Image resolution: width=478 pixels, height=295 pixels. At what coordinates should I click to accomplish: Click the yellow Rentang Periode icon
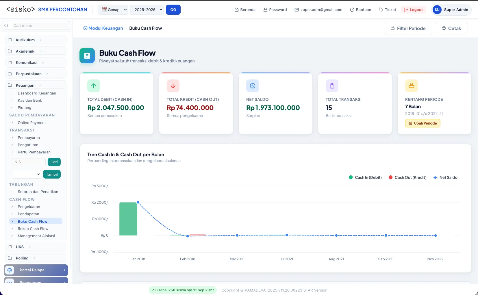click(412, 86)
